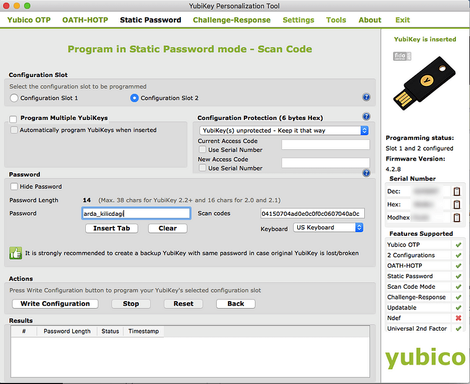Image resolution: width=470 pixels, height=384 pixels.
Task: Click the red X next to Ndef
Action: click(458, 318)
